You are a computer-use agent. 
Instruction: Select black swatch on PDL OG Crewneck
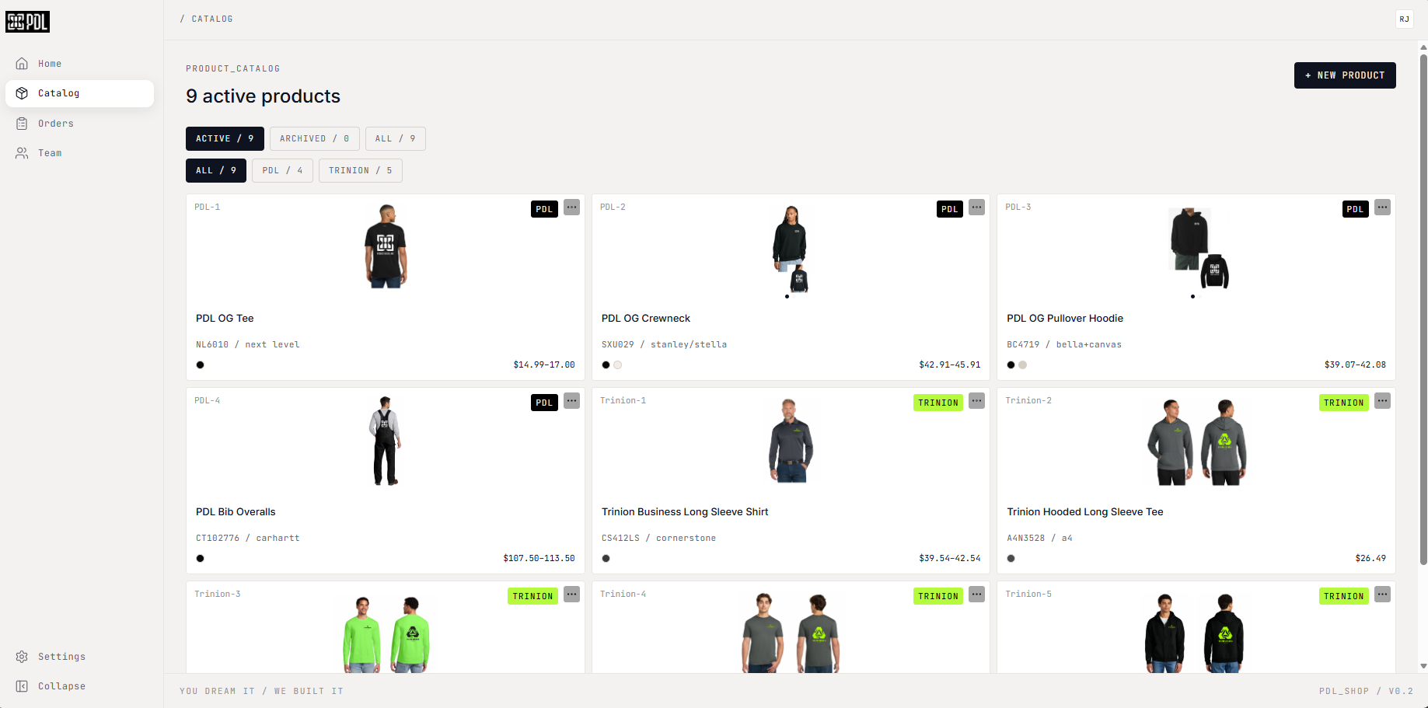[x=606, y=364]
